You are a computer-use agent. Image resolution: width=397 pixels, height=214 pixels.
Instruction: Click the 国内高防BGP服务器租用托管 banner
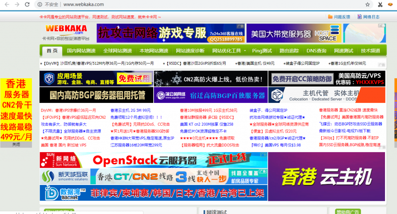[x=97, y=95]
